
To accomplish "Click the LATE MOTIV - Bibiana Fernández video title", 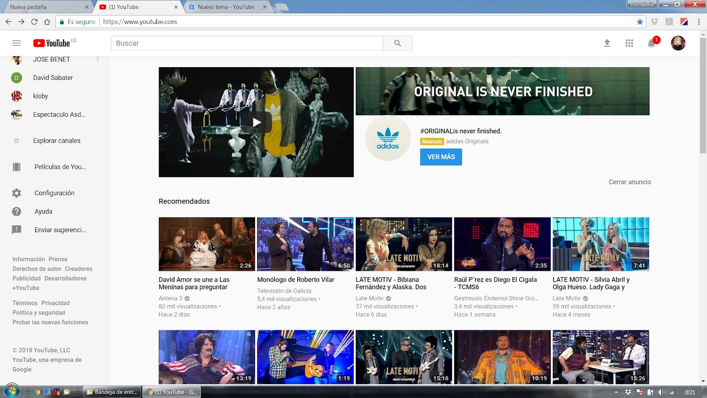I will point(391,283).
